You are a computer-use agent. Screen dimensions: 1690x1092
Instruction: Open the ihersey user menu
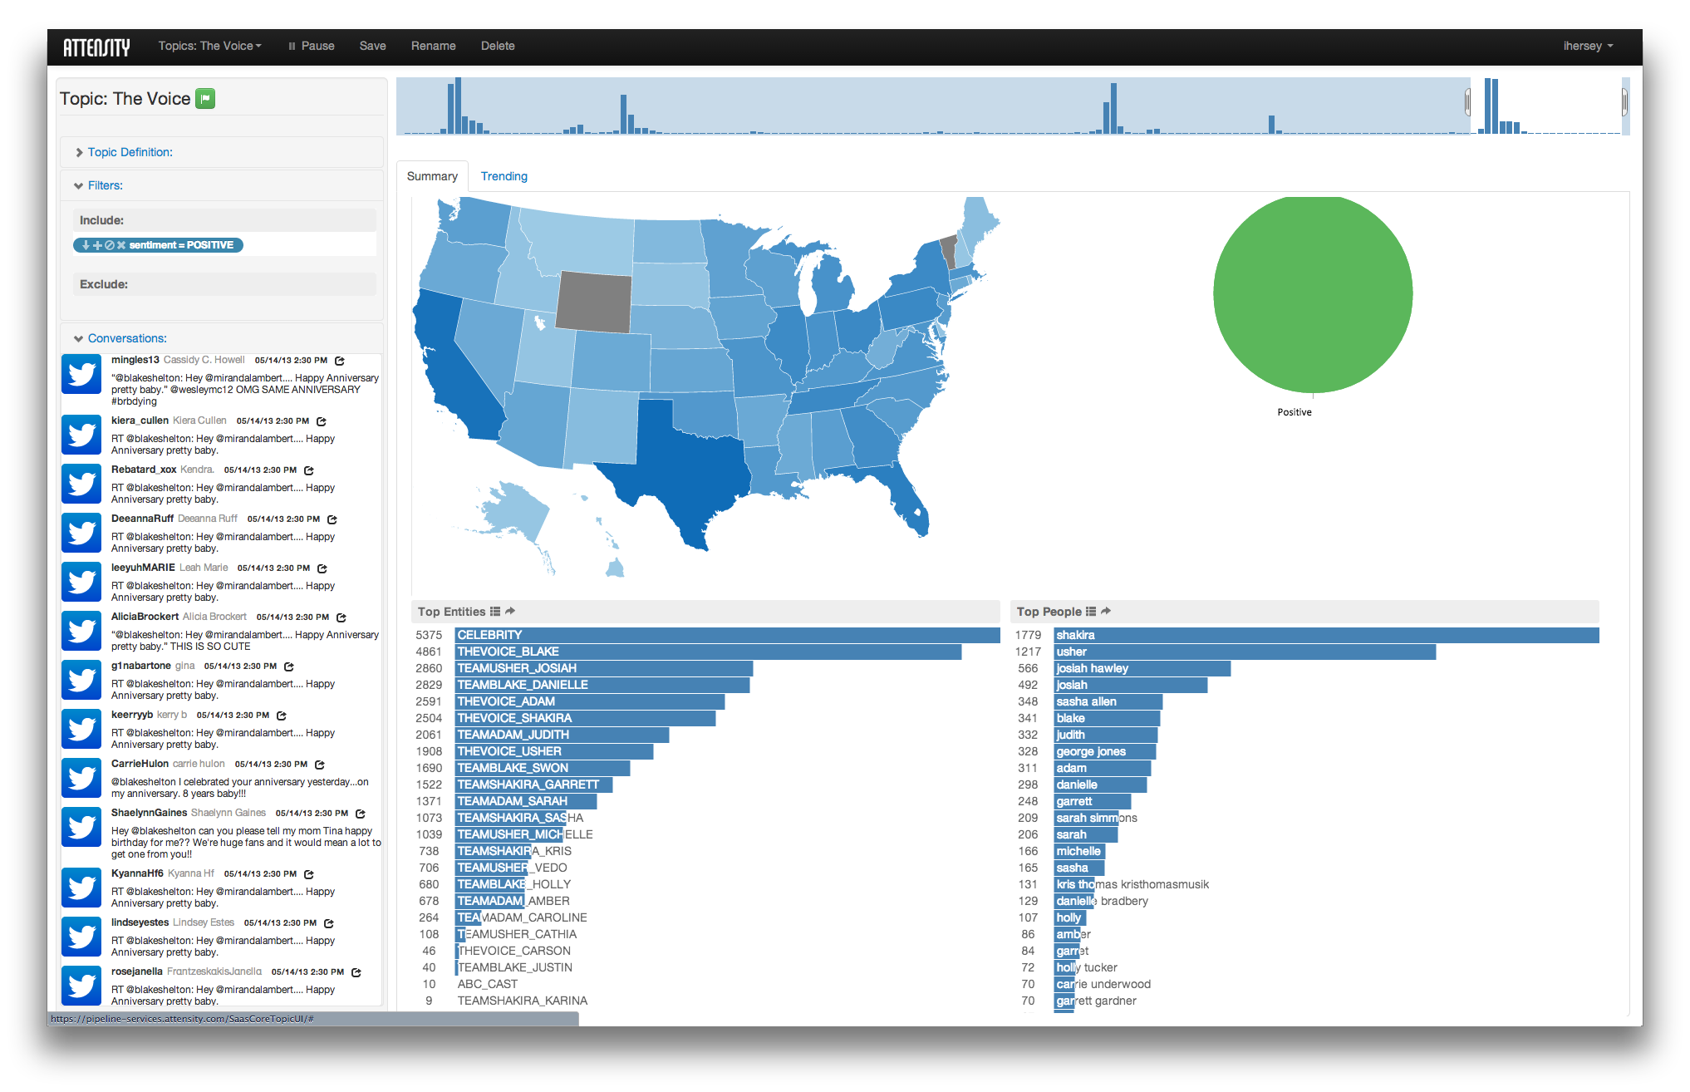[1587, 46]
